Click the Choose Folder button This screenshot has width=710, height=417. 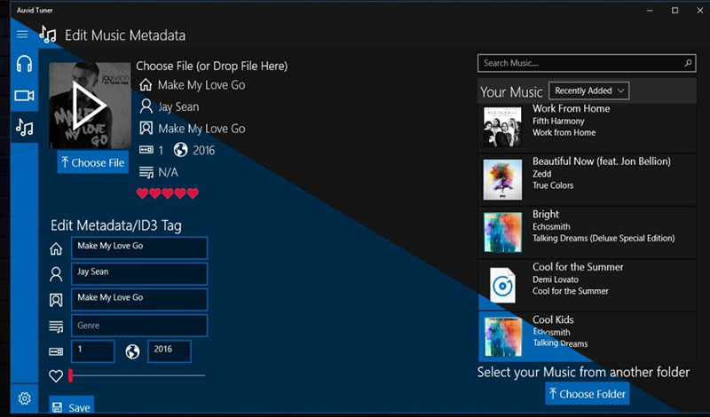[588, 394]
